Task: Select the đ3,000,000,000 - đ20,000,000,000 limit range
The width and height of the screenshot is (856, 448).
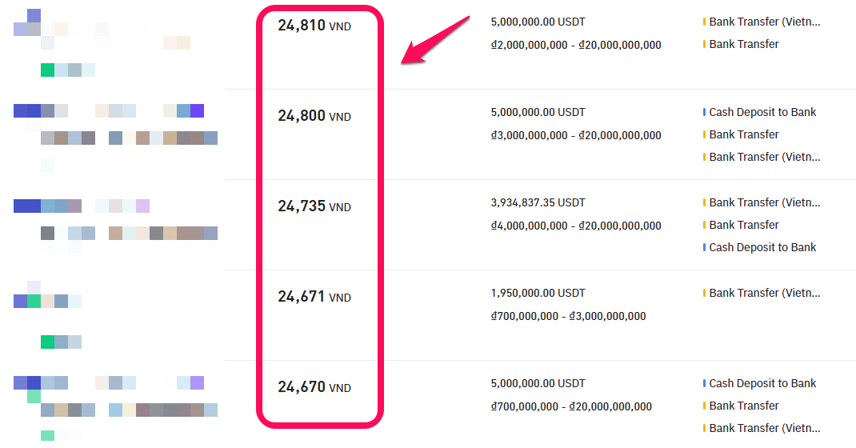Action: pos(576,135)
